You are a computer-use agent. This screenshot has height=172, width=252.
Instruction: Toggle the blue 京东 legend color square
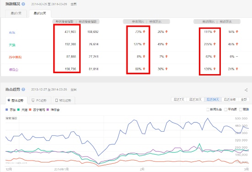[6, 110]
